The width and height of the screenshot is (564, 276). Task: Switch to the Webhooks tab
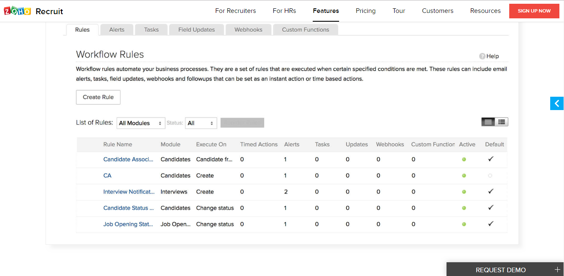click(248, 30)
